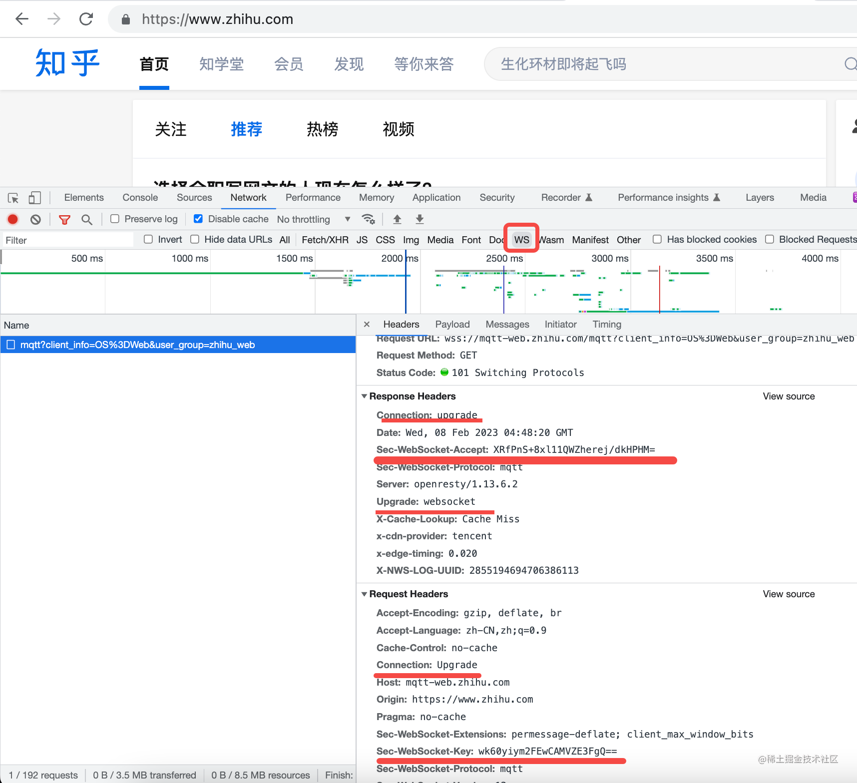This screenshot has height=783, width=857.
Task: Switch feed to 关注 tab
Action: click(x=171, y=129)
